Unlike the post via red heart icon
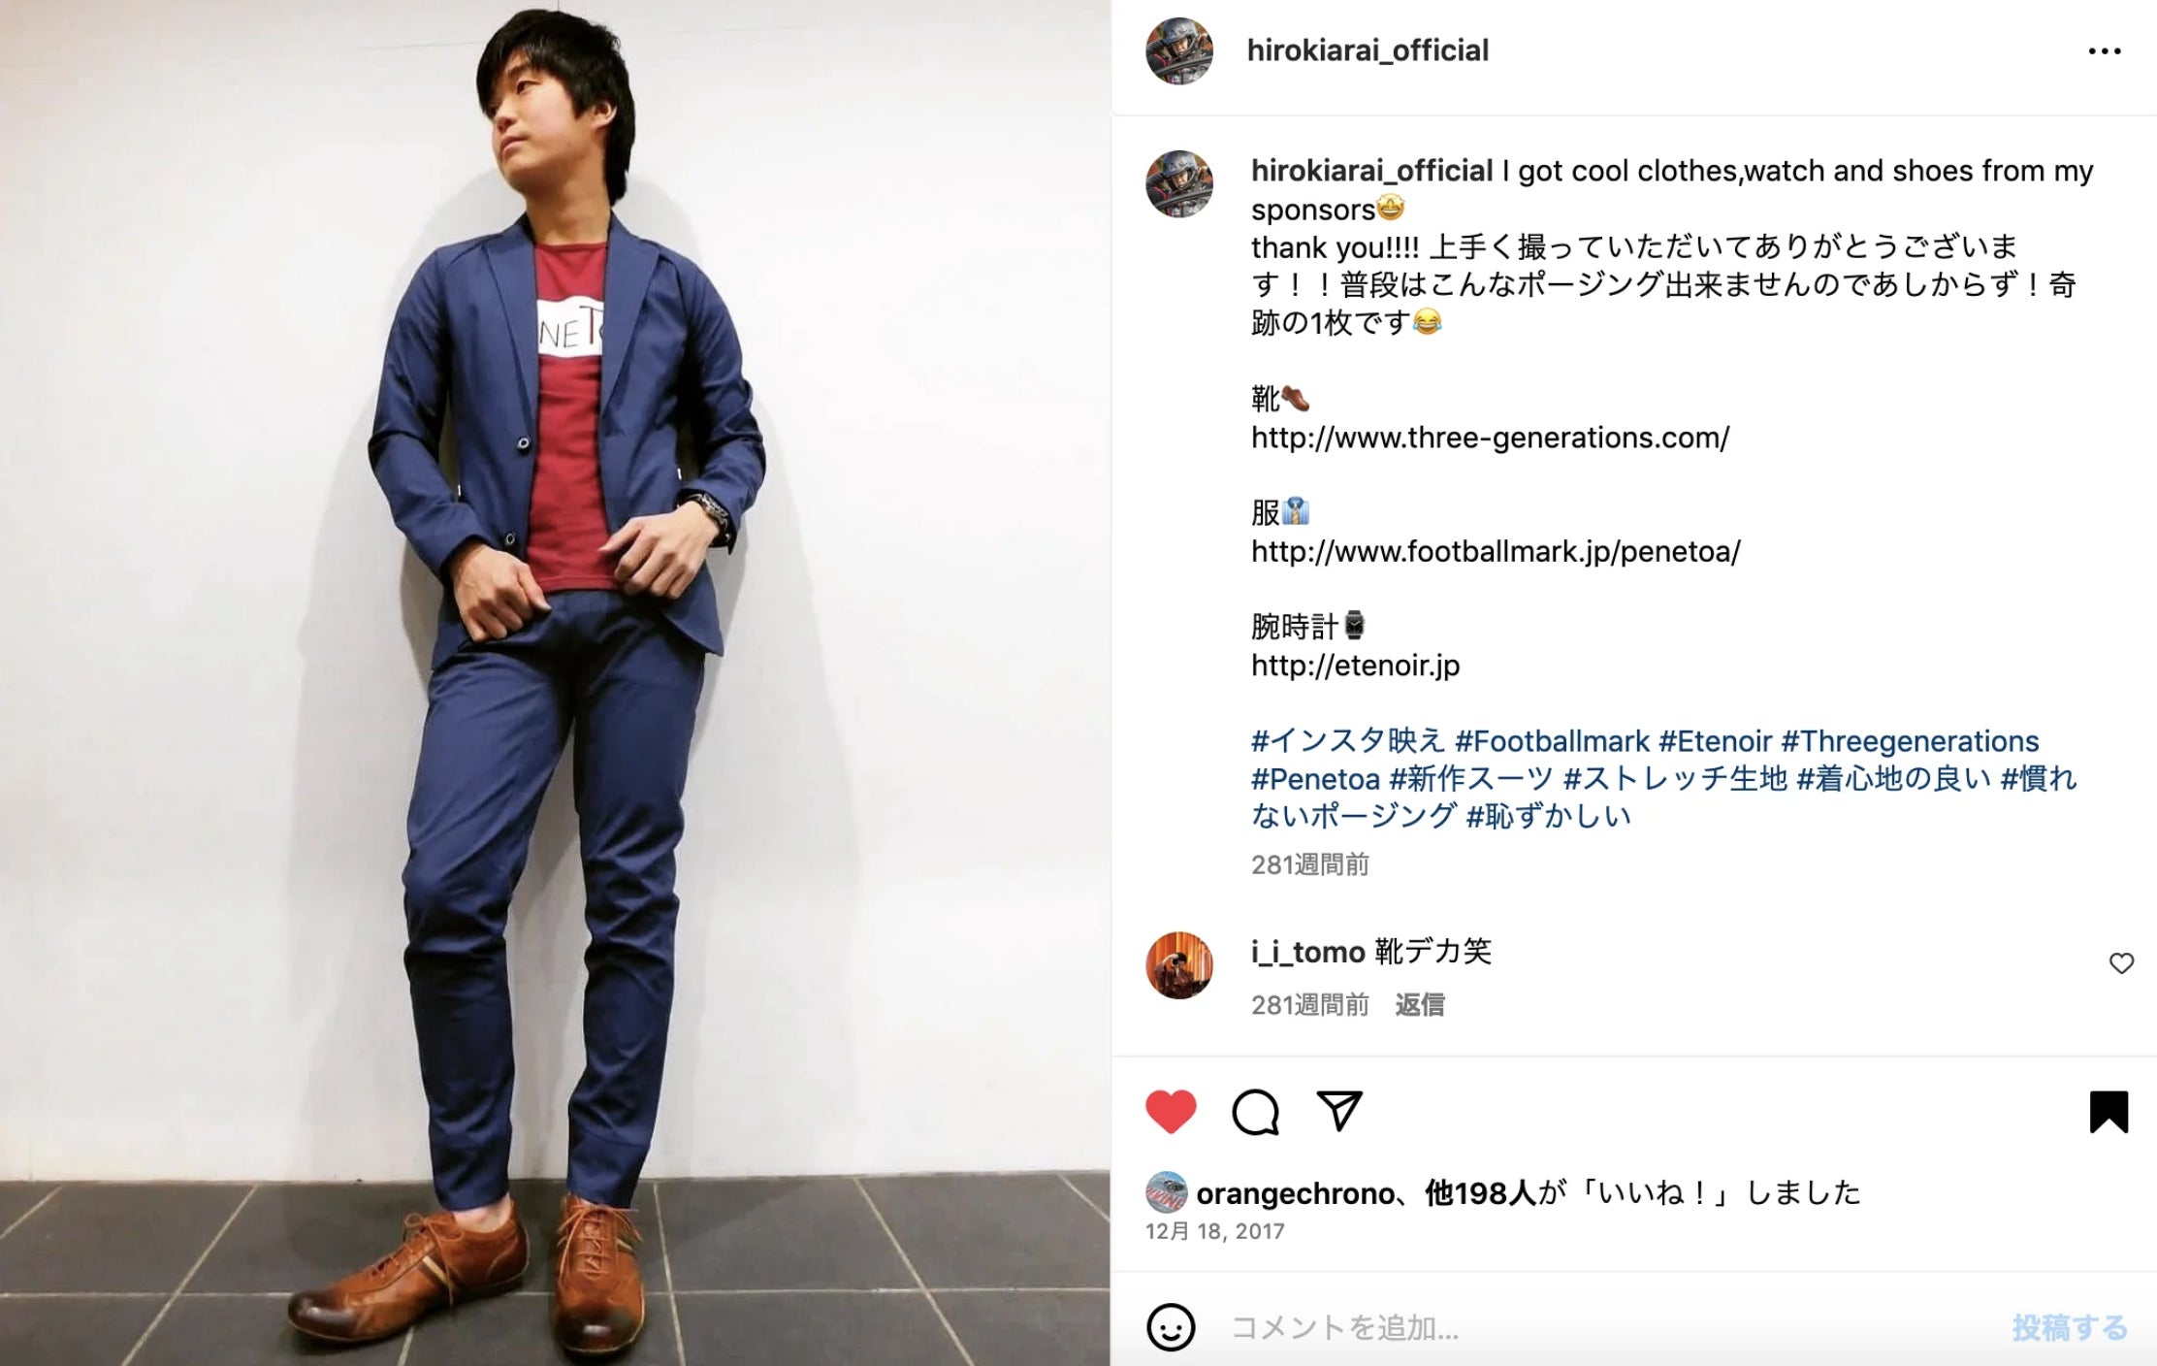Image resolution: width=2157 pixels, height=1366 pixels. pos(1171,1112)
